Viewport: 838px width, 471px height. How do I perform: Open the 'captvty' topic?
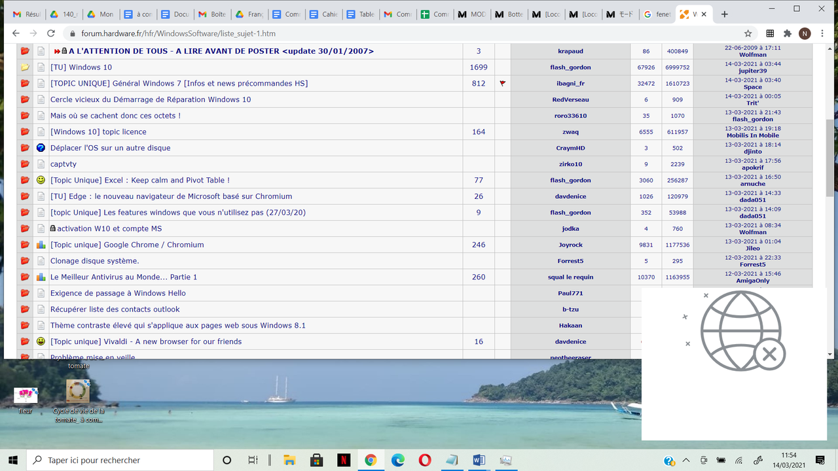point(64,164)
